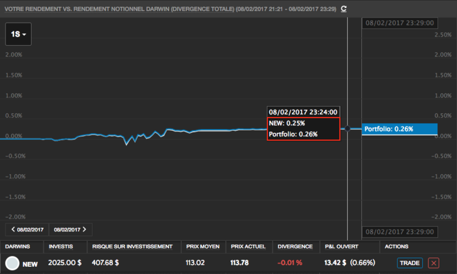Click the -0.01 % divergence value
Image resolution: width=457 pixels, height=274 pixels.
tap(289, 262)
